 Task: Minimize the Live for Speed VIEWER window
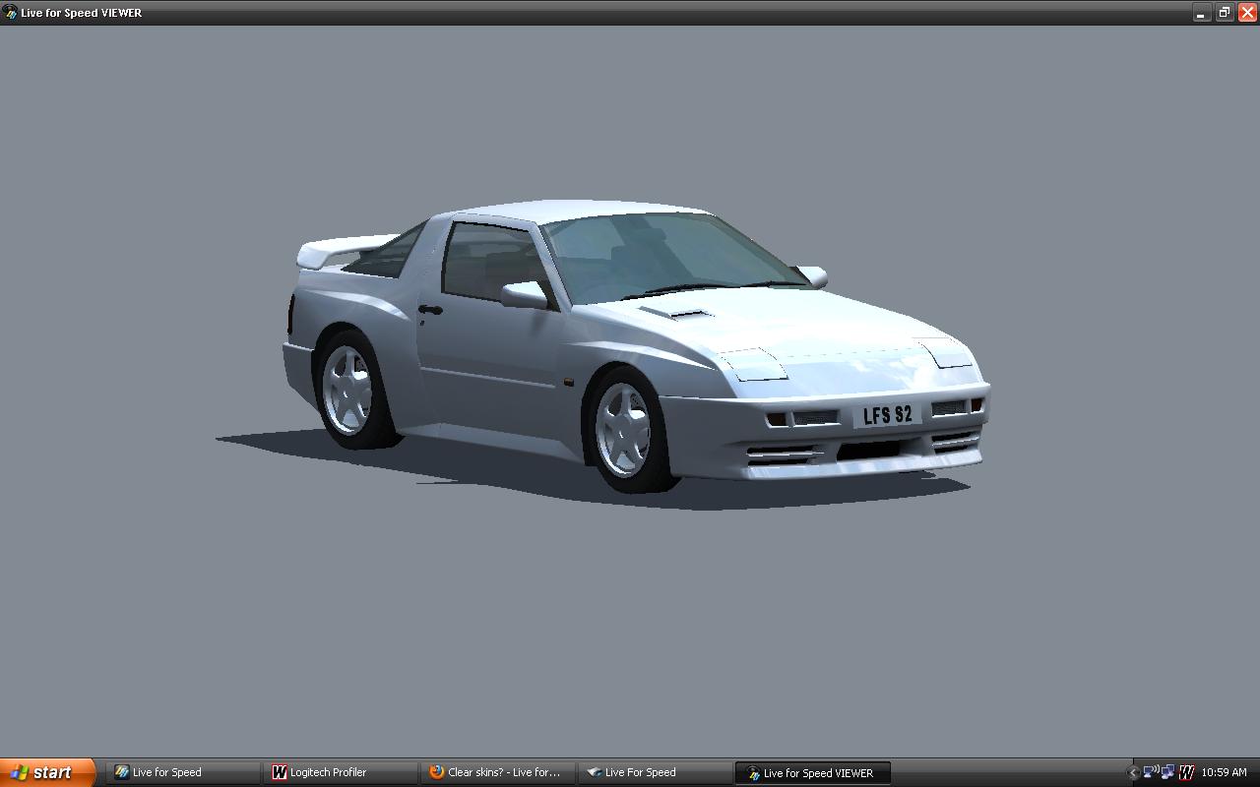(1201, 13)
